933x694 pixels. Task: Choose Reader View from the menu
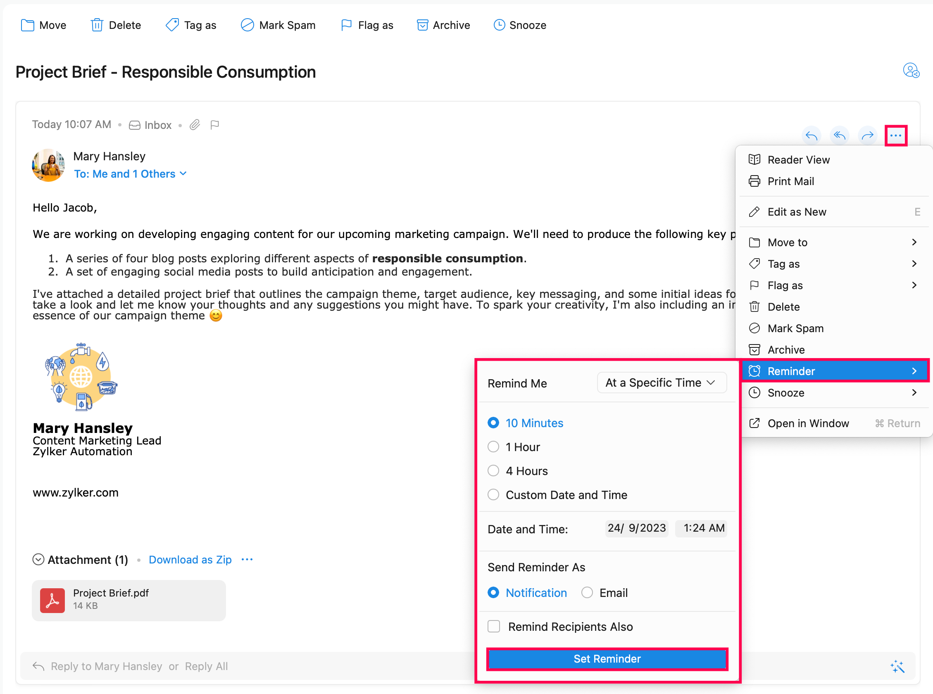pos(798,159)
